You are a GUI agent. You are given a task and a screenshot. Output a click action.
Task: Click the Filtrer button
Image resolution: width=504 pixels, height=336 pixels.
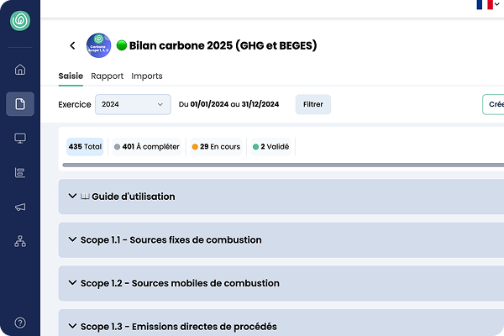[312, 105]
